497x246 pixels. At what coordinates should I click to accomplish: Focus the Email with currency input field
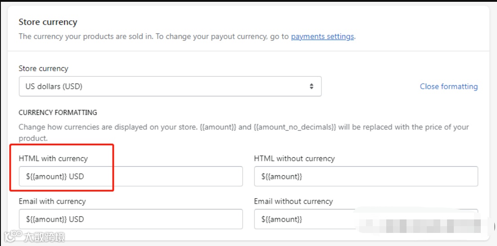coord(131,219)
